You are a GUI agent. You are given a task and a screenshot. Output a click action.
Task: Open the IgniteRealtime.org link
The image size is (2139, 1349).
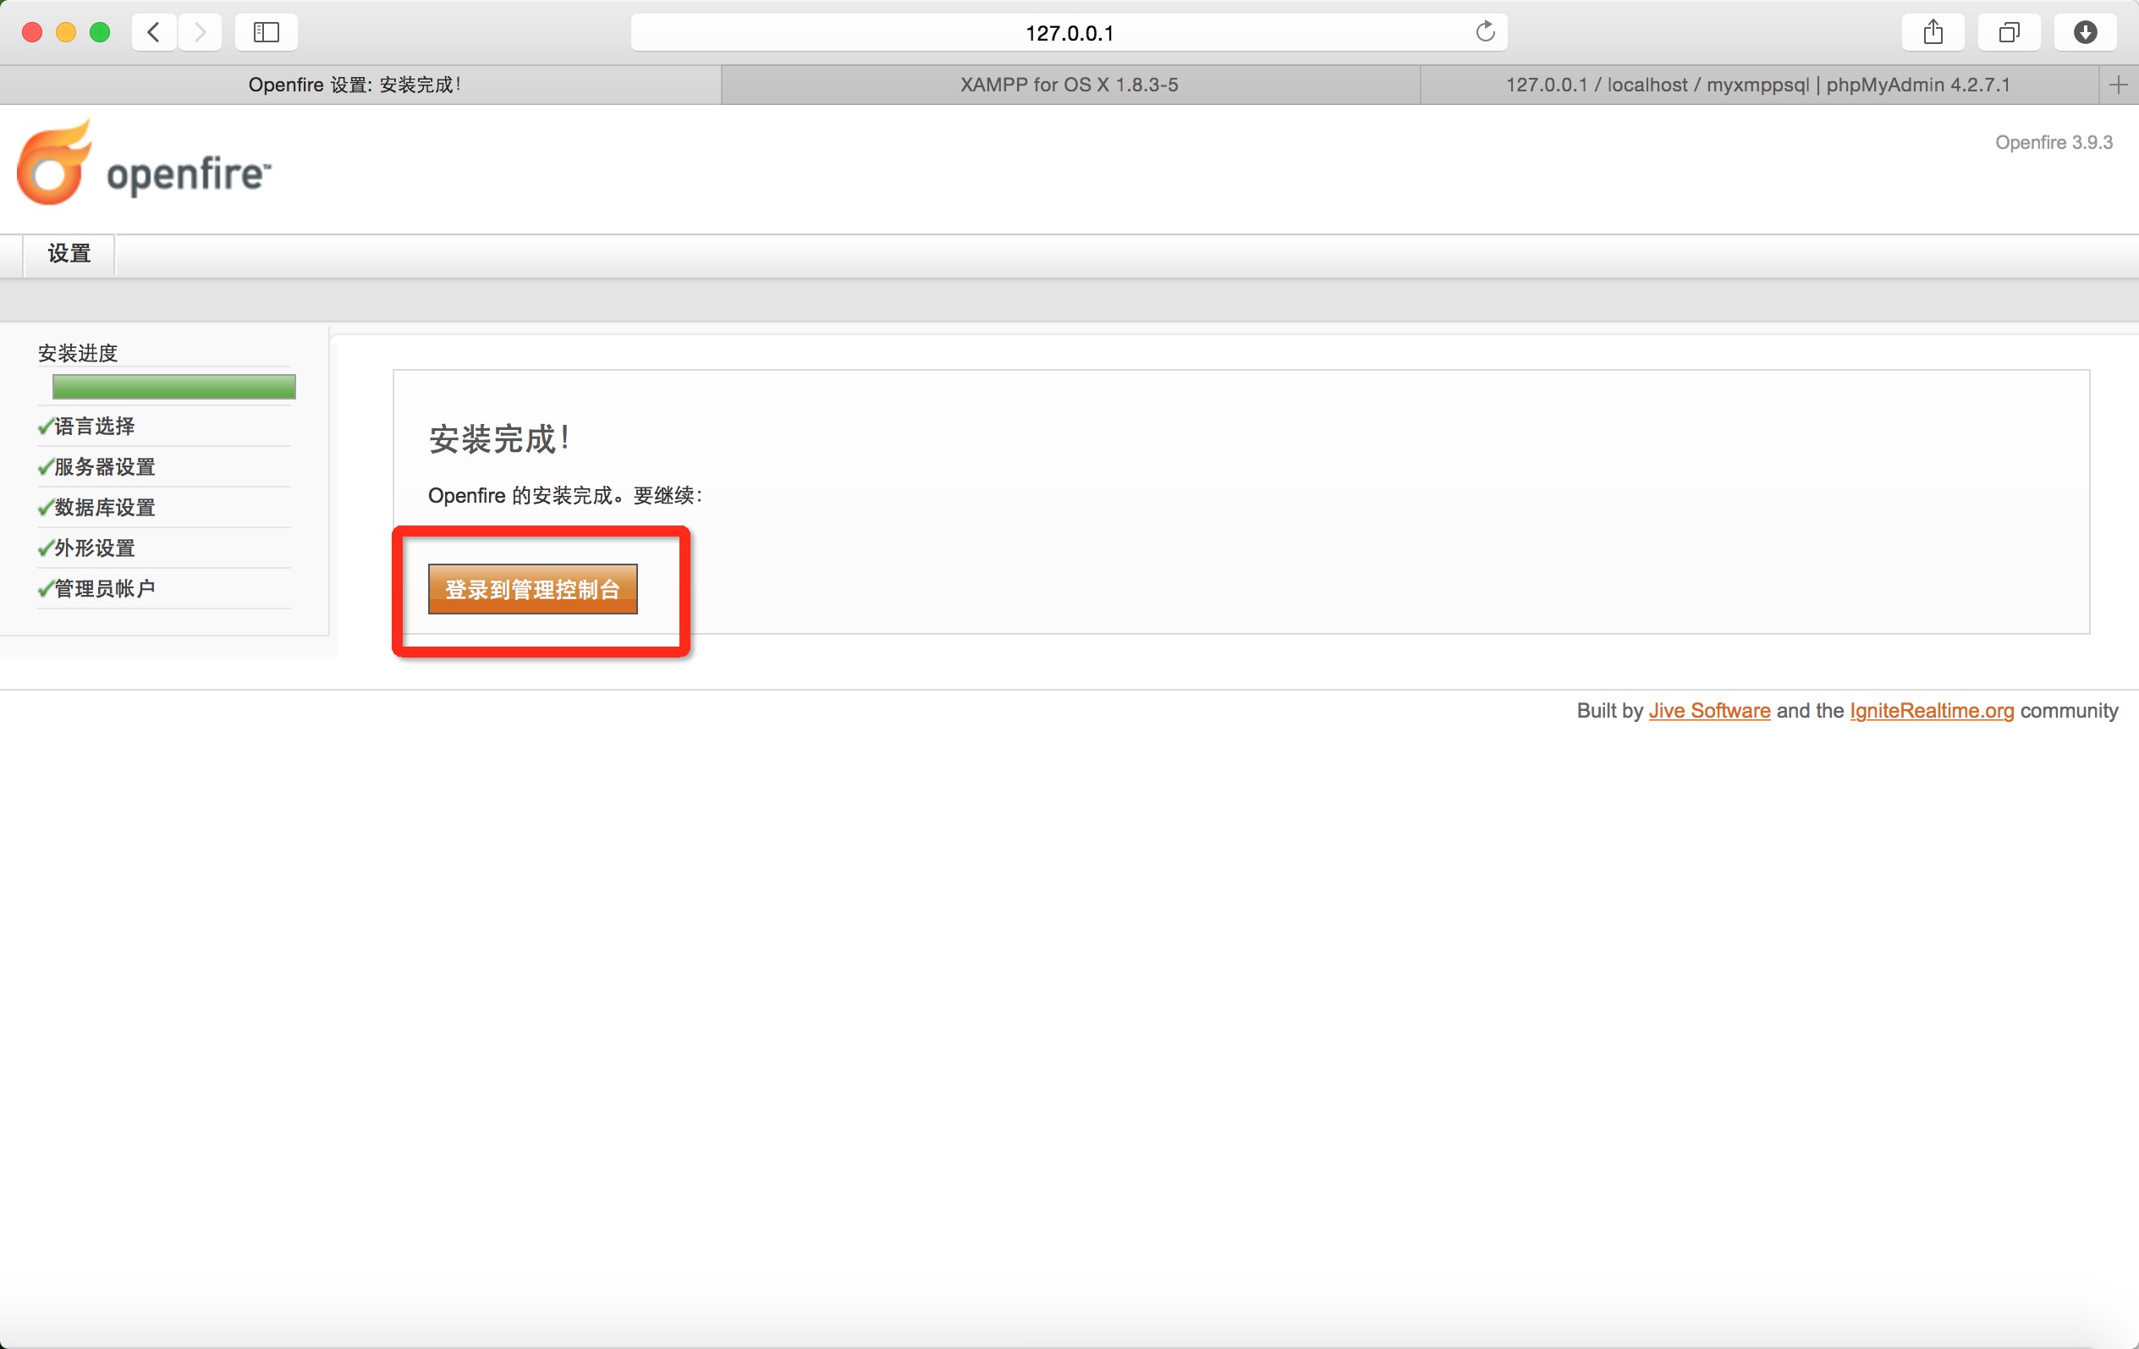click(1931, 711)
